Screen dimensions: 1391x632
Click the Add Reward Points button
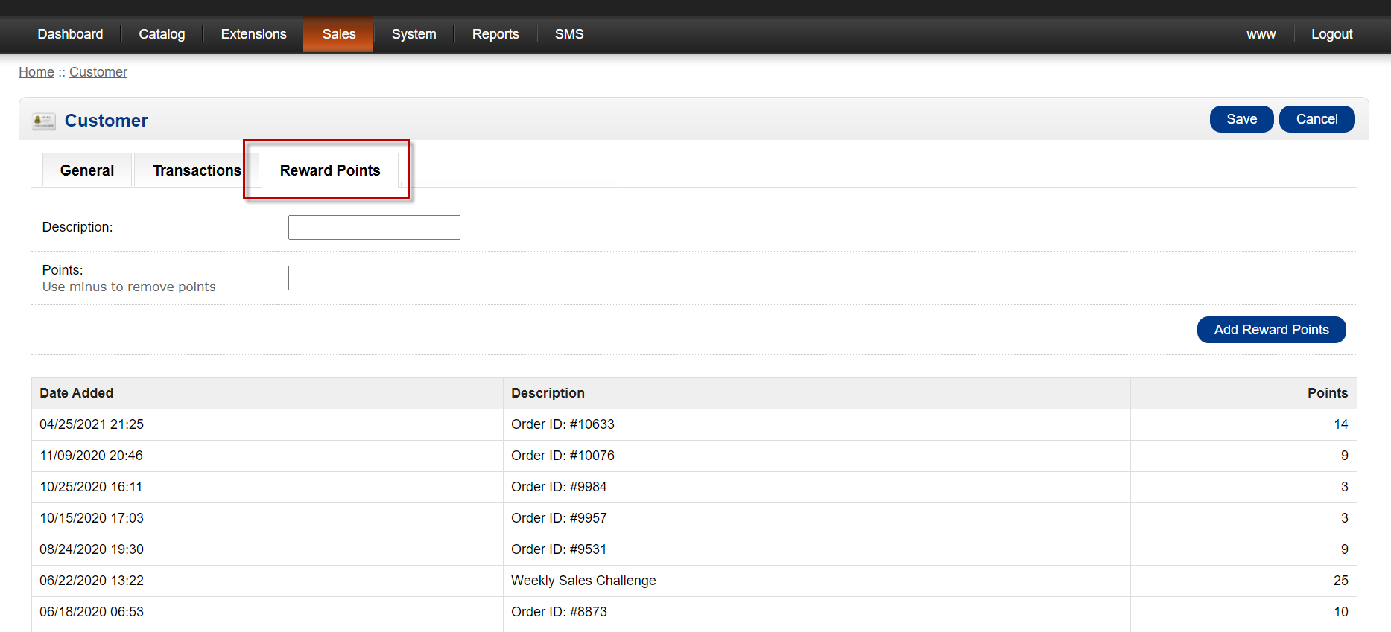pyautogui.click(x=1271, y=330)
